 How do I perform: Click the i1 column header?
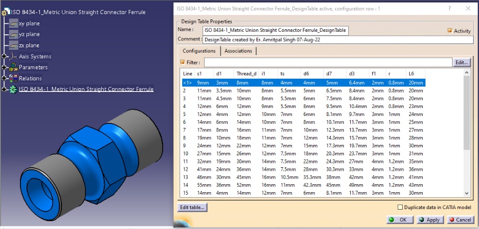pyautogui.click(x=268, y=74)
